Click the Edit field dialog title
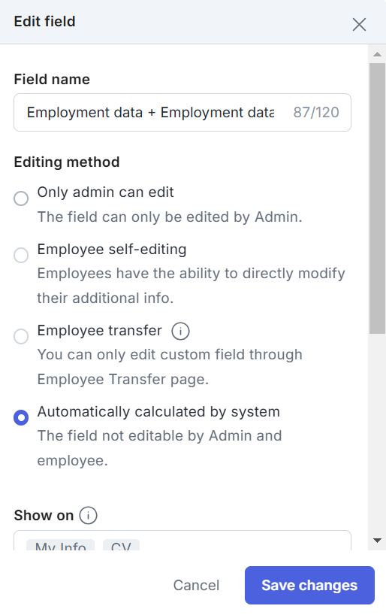This screenshot has height=615, width=386. click(44, 22)
